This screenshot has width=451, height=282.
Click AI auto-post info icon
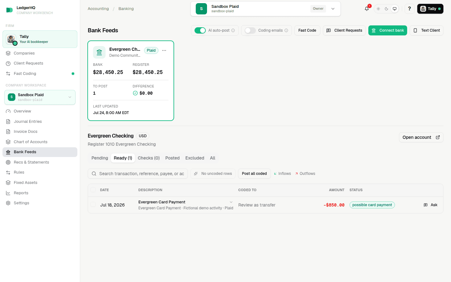coord(233,30)
